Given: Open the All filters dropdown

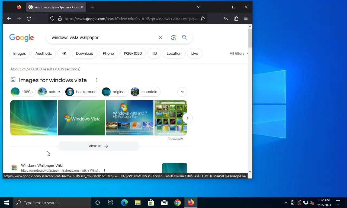Looking at the screenshot, I should pyautogui.click(x=239, y=53).
